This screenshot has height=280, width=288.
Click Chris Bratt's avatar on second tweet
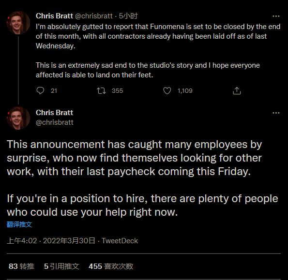pos(18,118)
